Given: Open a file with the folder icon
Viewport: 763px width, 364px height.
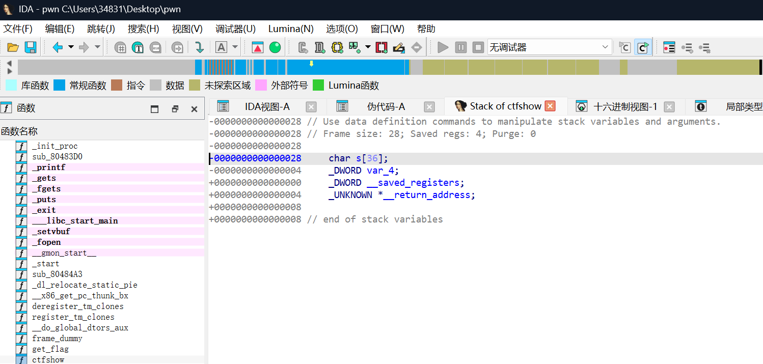Looking at the screenshot, I should tap(13, 48).
